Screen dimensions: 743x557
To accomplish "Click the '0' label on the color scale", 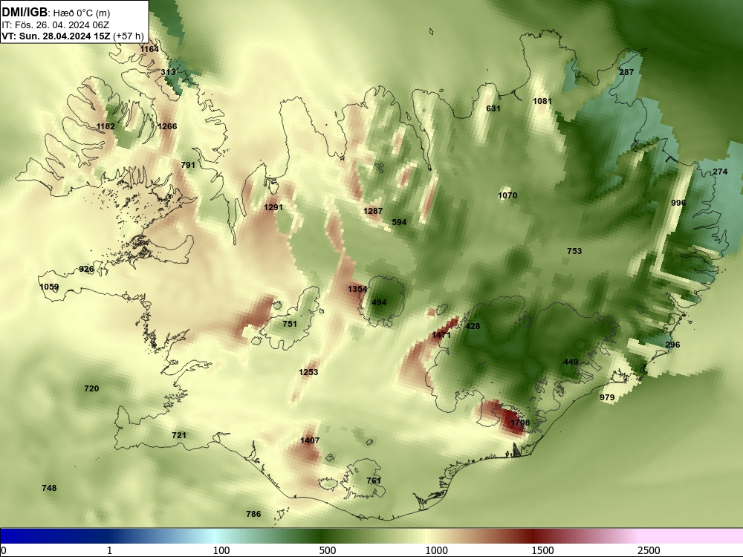I will pyautogui.click(x=4, y=550).
